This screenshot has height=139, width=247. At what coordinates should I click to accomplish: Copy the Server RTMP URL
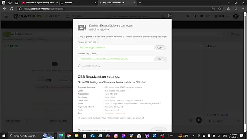pos(160,47)
